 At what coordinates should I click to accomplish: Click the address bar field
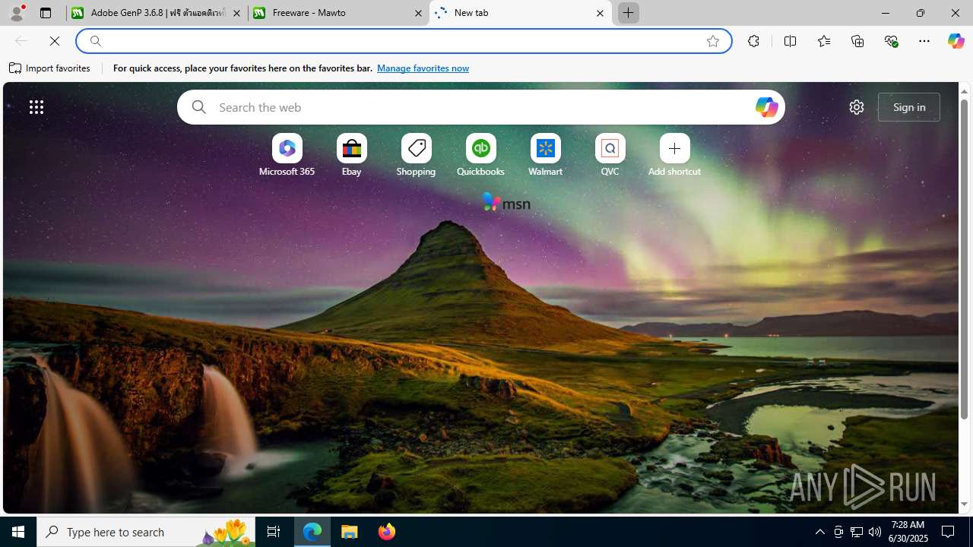click(403, 41)
